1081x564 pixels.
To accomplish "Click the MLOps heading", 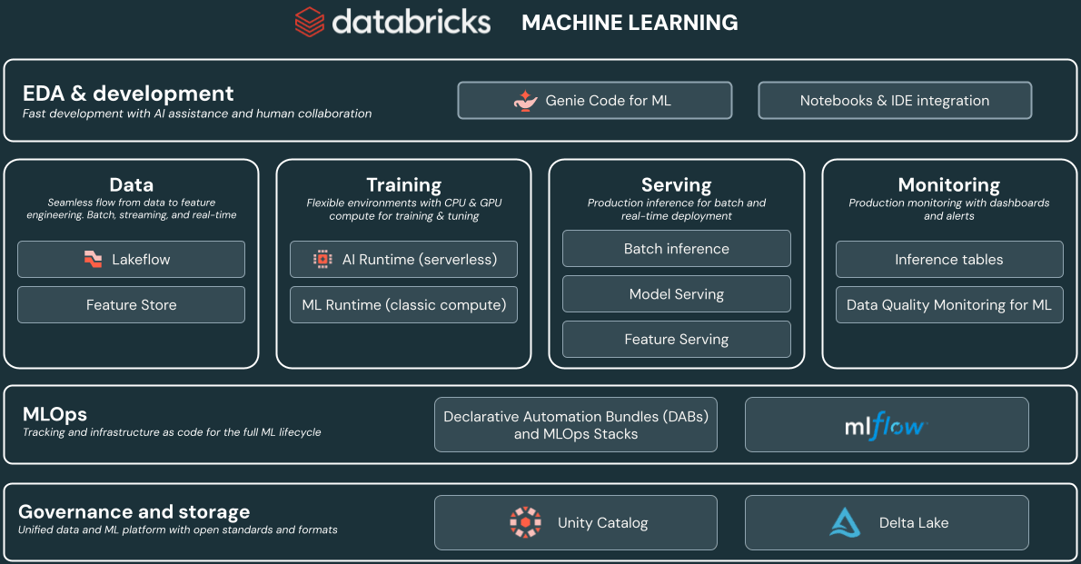I will pos(55,414).
